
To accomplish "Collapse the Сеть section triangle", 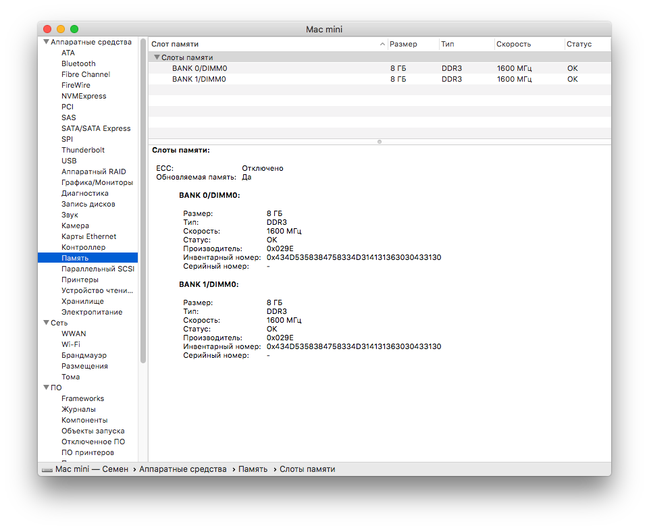I will (47, 323).
